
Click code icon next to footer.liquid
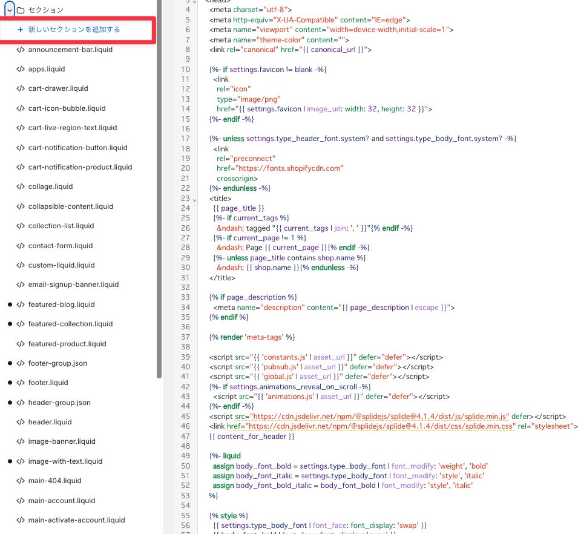[21, 383]
